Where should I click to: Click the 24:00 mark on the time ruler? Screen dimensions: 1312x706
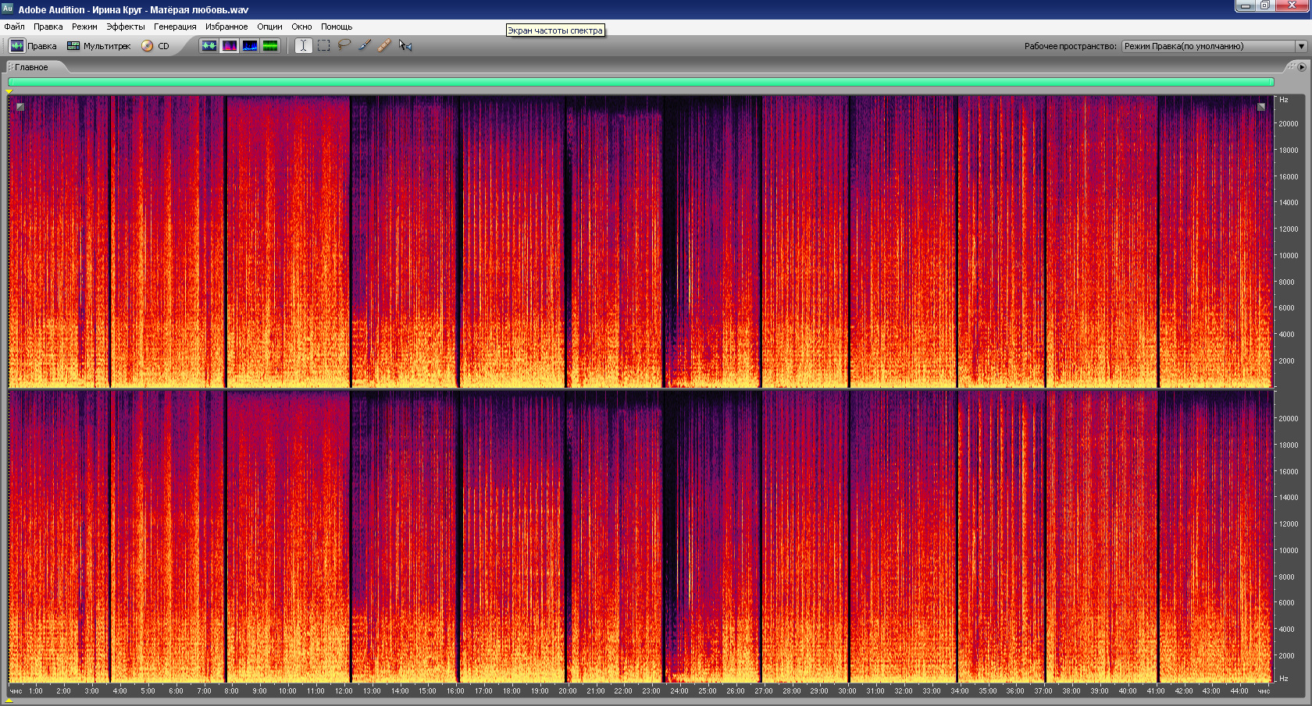coord(679,690)
